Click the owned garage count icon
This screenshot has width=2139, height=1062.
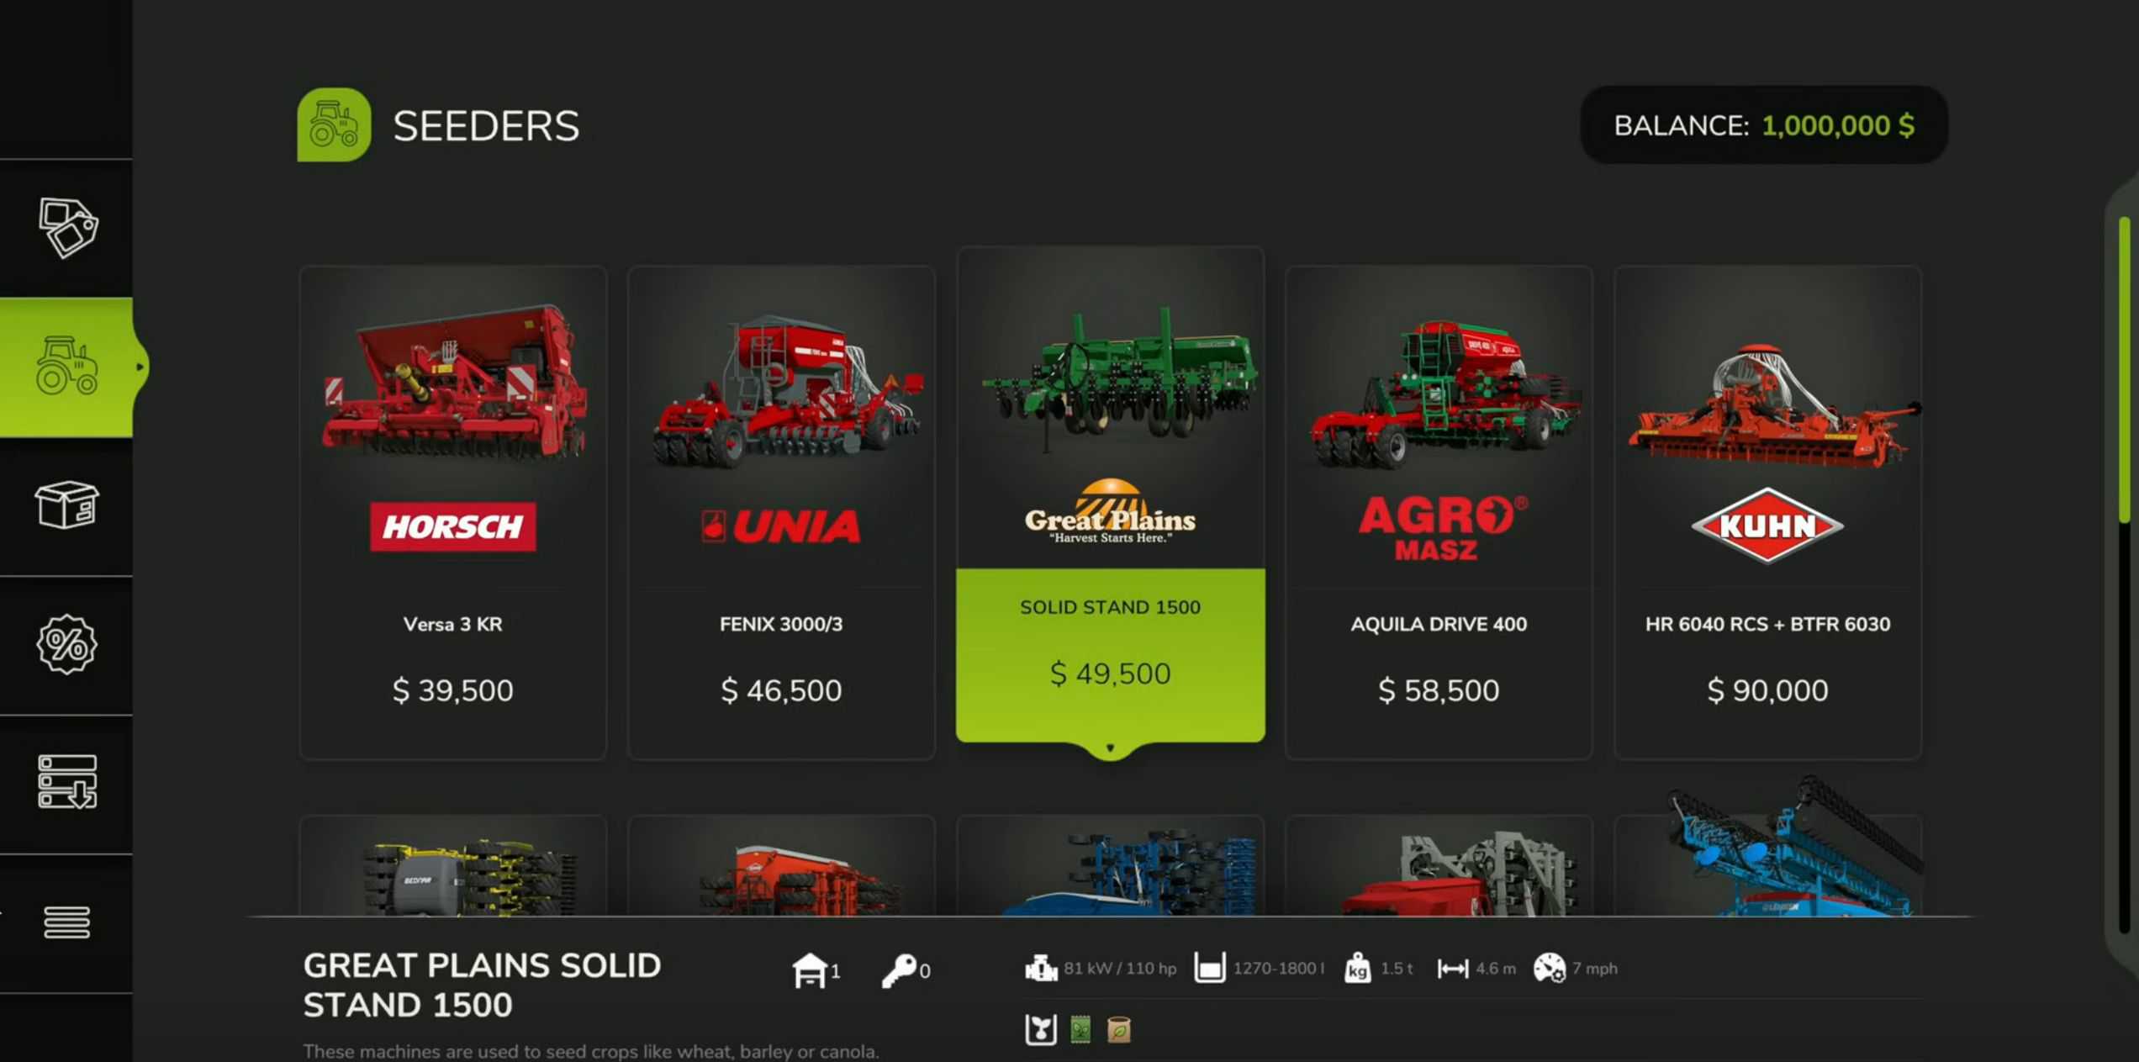(810, 970)
